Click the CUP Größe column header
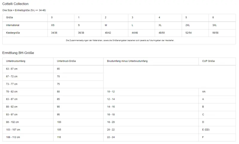The height and width of the screenshot is (144, 239). 209,61
